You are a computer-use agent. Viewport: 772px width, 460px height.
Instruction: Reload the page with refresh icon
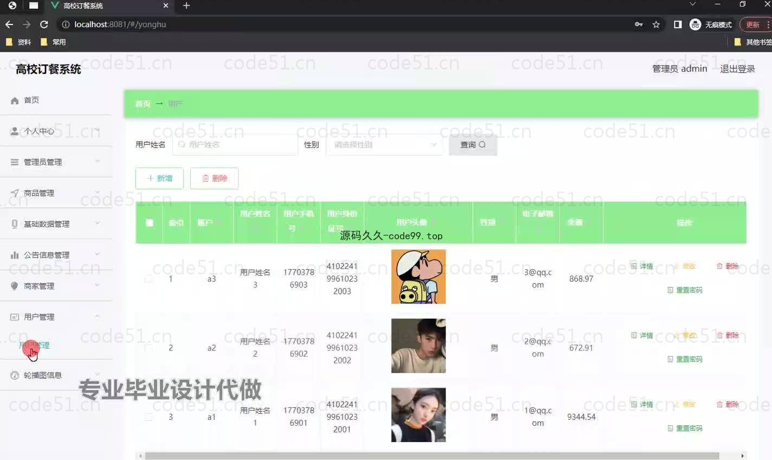[44, 24]
